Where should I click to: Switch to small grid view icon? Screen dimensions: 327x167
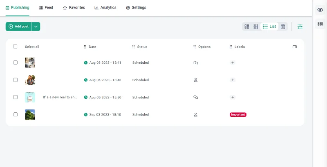coord(256,27)
